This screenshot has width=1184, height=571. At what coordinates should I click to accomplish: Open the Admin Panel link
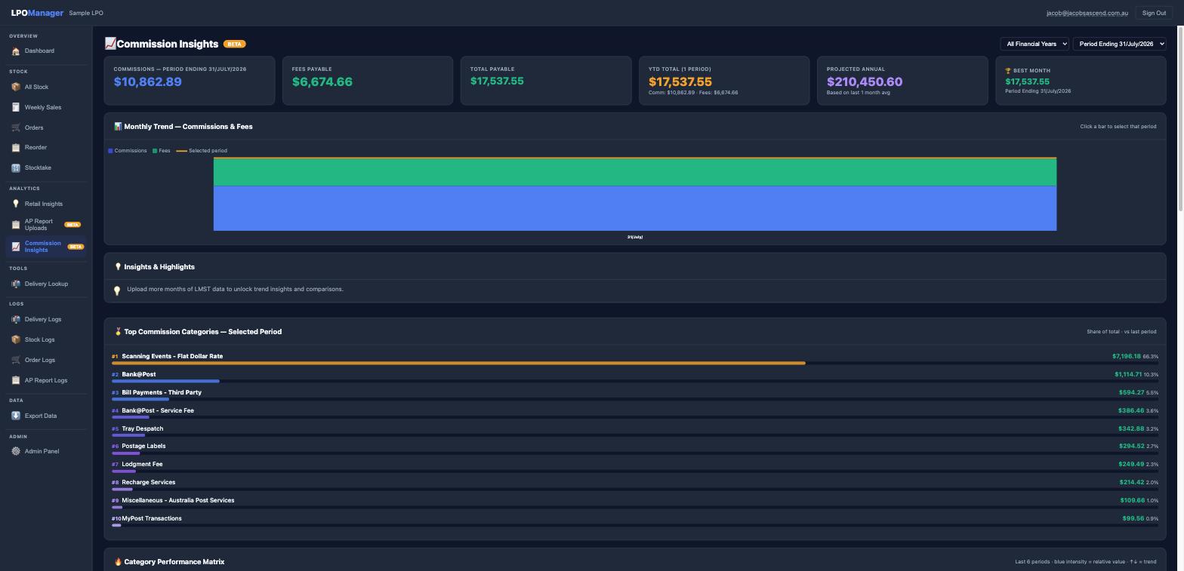pyautogui.click(x=46, y=451)
